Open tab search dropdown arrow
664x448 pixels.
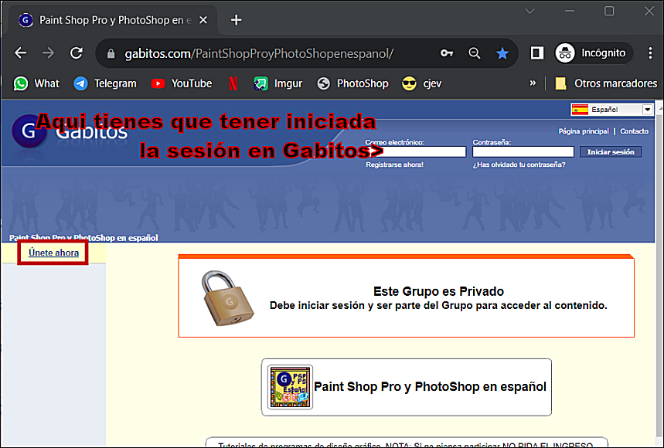(529, 11)
